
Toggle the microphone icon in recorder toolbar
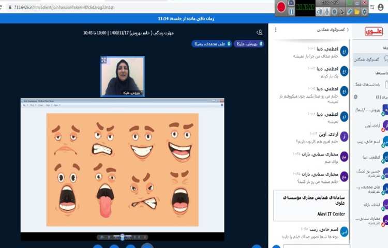coord(327,11)
